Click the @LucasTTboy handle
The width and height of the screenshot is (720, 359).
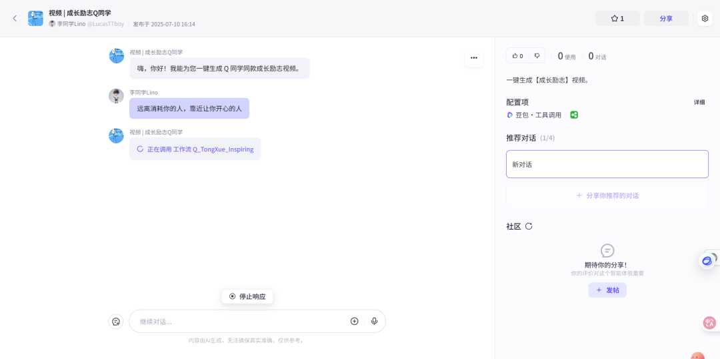tap(105, 24)
